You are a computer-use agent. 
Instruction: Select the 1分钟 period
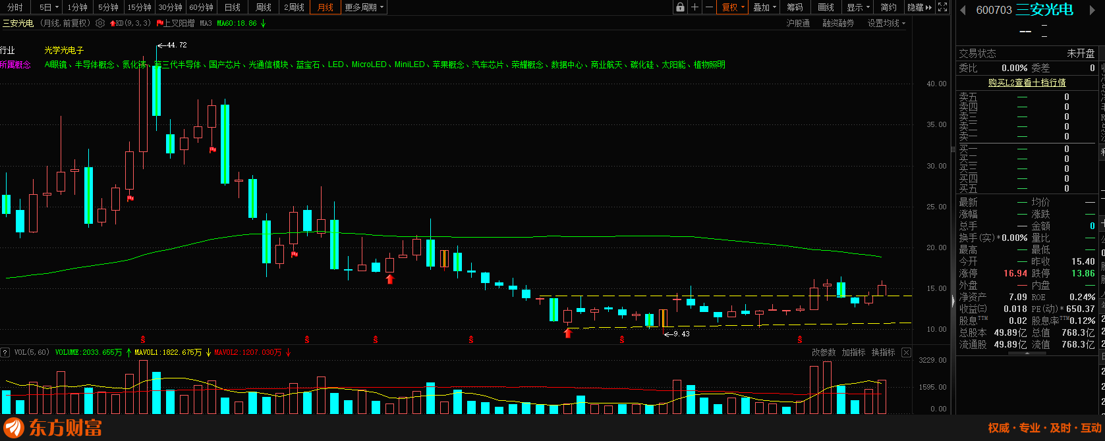(78, 7)
